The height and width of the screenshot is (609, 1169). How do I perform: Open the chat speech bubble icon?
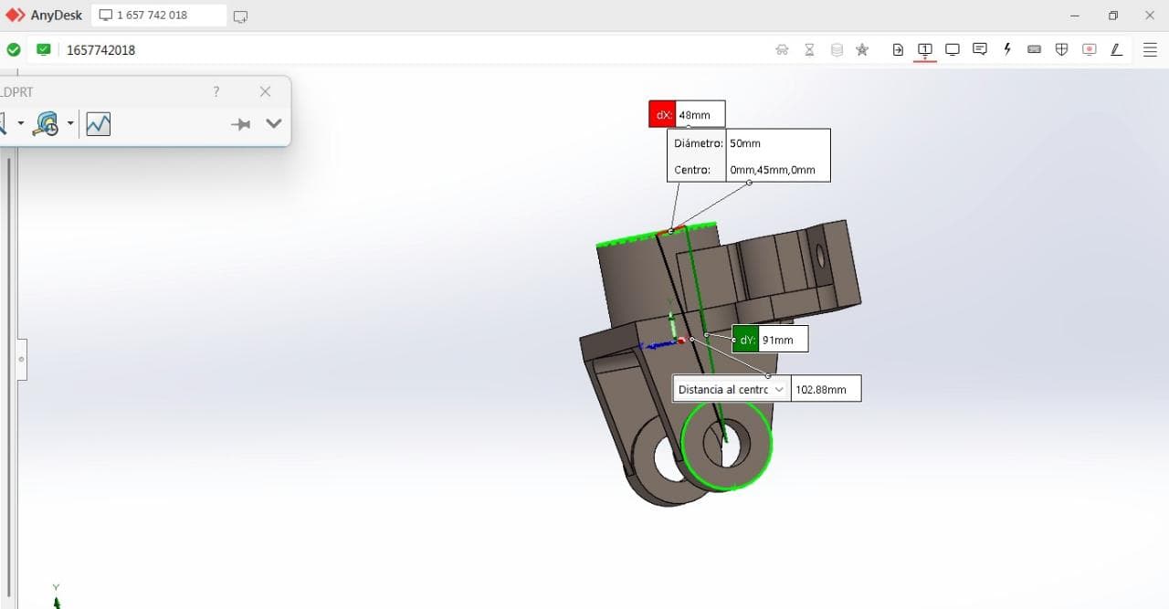(x=980, y=49)
